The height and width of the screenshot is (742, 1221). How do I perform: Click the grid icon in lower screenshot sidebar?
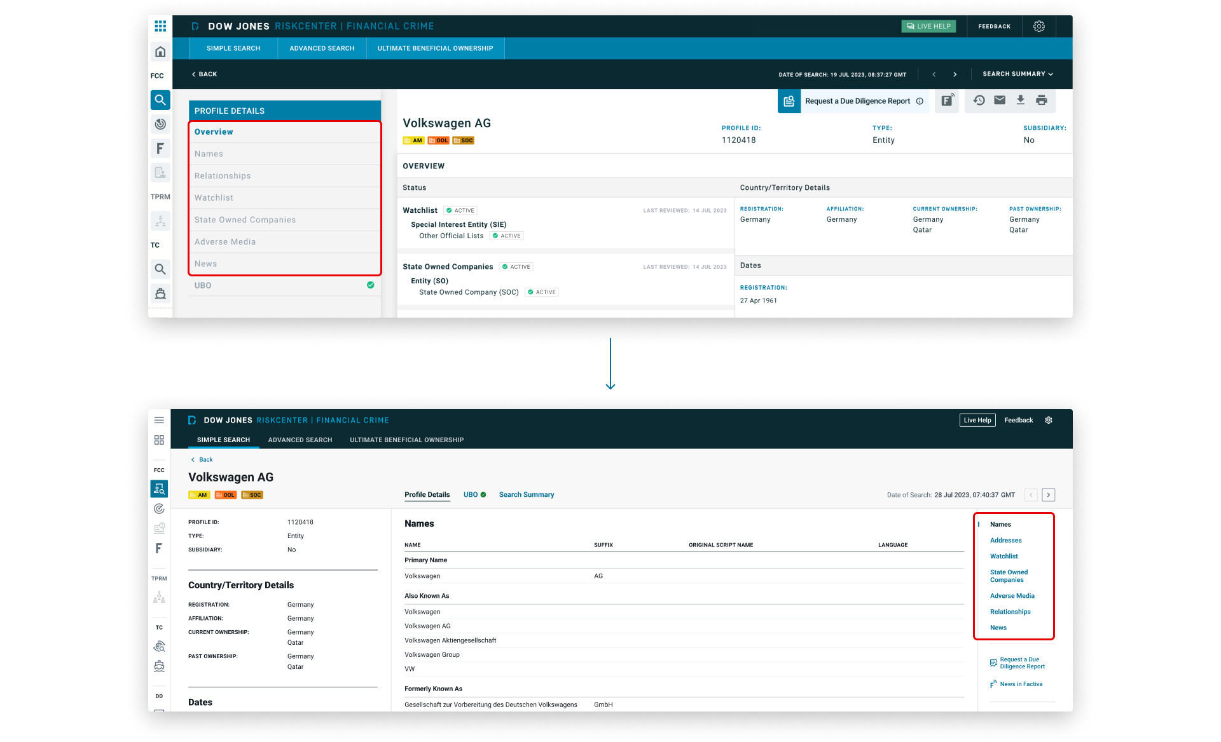159,440
